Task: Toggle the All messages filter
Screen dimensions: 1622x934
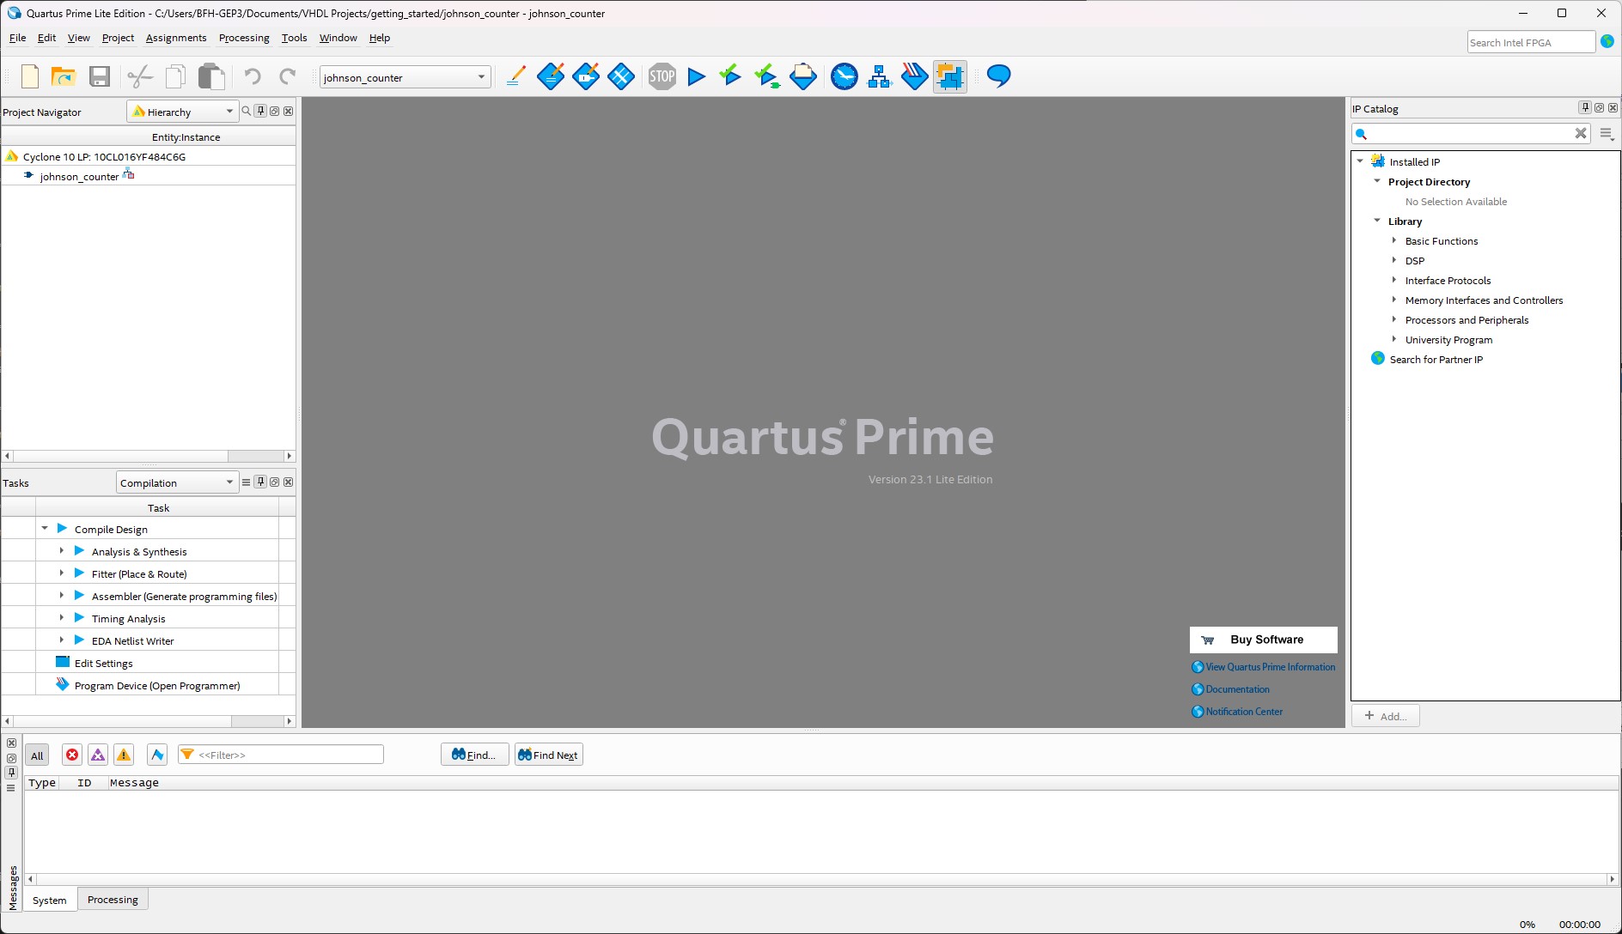Action: click(37, 755)
